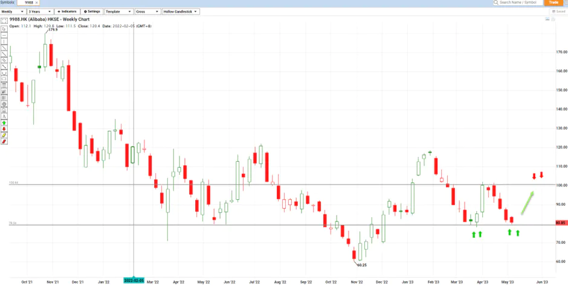Select the green up arrow marker tool

4,122
